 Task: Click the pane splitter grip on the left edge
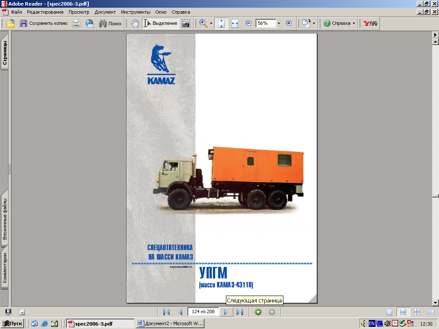click(x=10, y=169)
